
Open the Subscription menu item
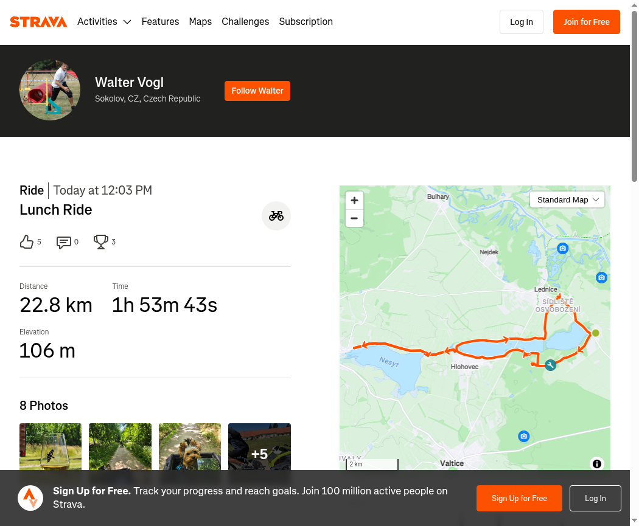(x=306, y=21)
